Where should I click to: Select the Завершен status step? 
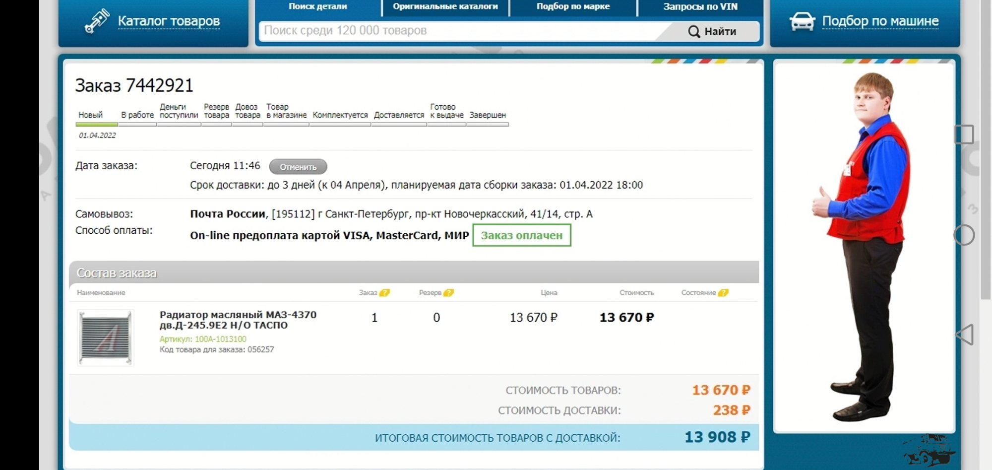click(x=488, y=115)
